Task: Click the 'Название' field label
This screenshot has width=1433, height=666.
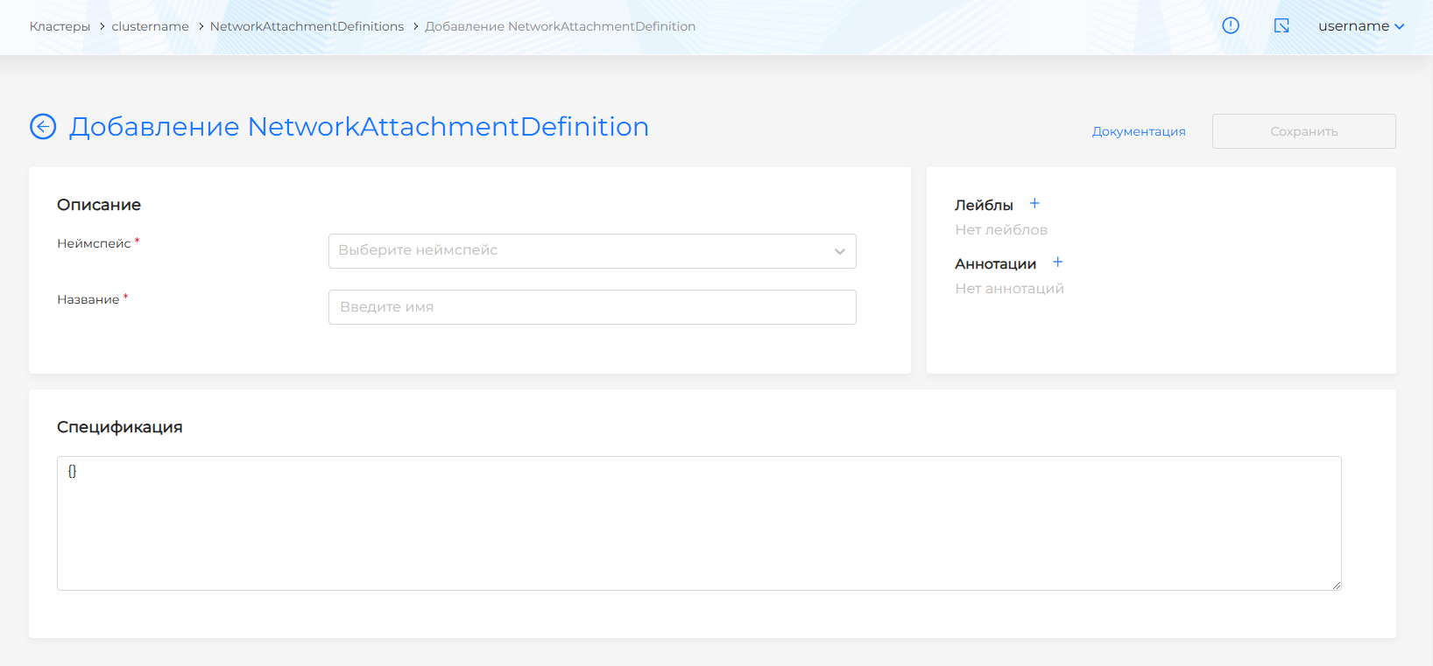Action: (88, 300)
